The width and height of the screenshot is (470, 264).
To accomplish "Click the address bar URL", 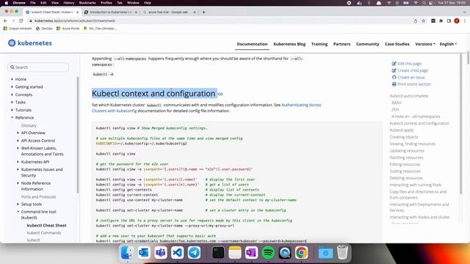I will 75,21.
